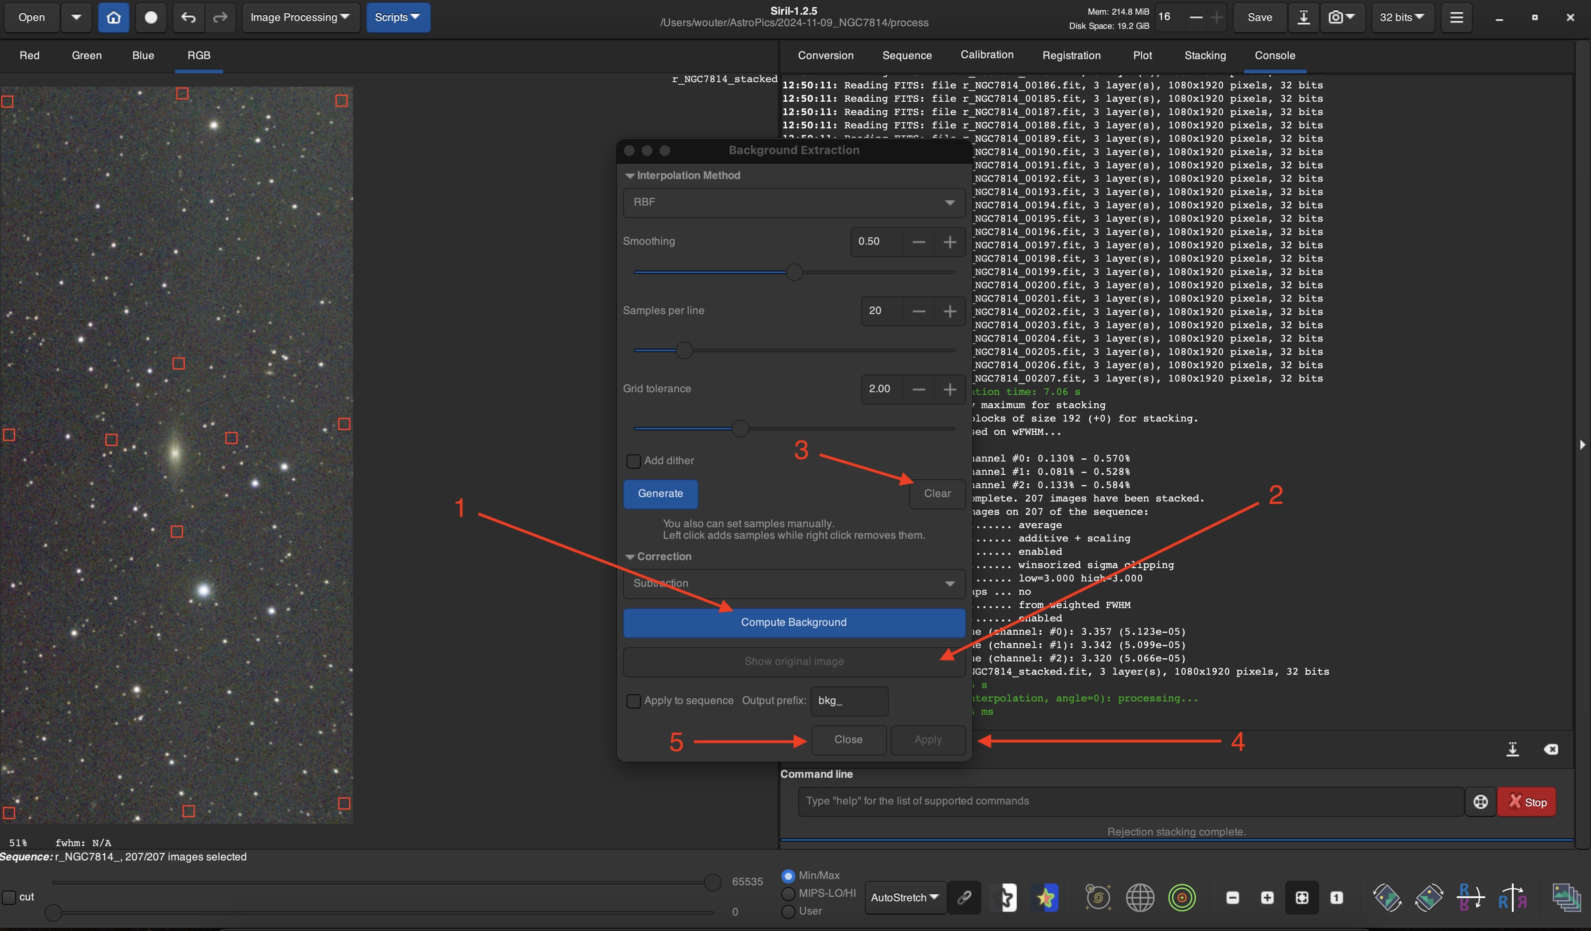Rotate image counter-clockwise icon
This screenshot has height=931, width=1591.
coord(1387,897)
